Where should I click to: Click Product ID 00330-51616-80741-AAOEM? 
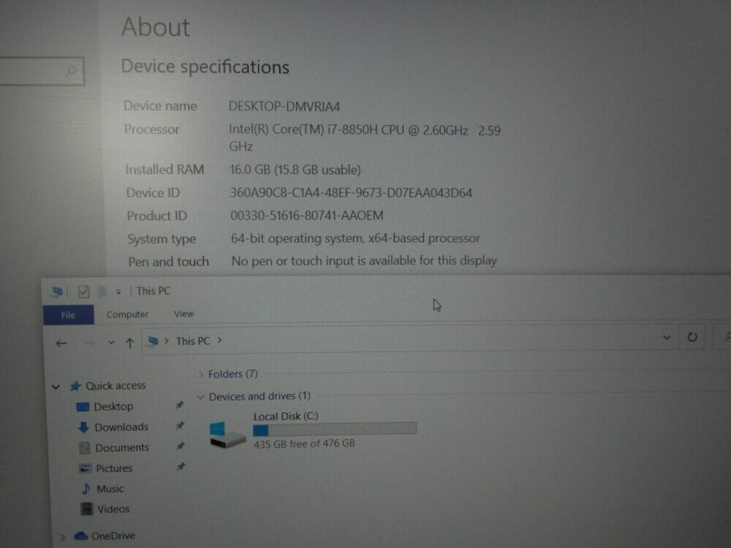point(307,216)
